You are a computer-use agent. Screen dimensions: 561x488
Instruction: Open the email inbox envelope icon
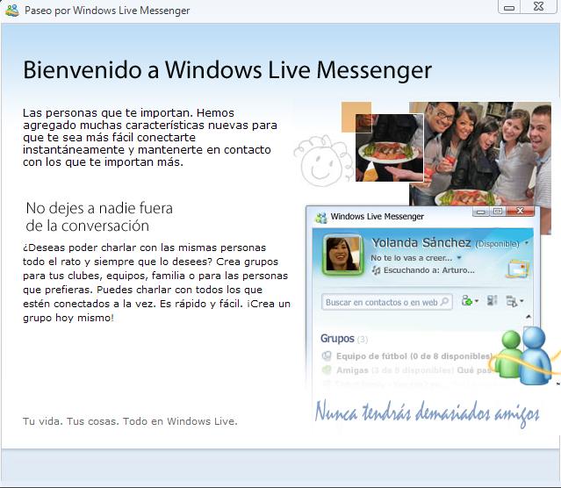click(516, 269)
